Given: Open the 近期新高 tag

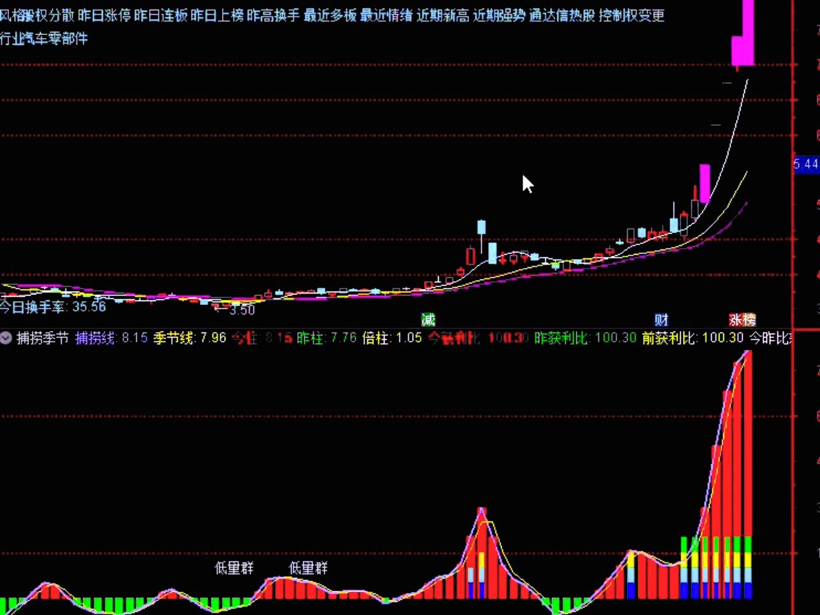Looking at the screenshot, I should coord(442,15).
